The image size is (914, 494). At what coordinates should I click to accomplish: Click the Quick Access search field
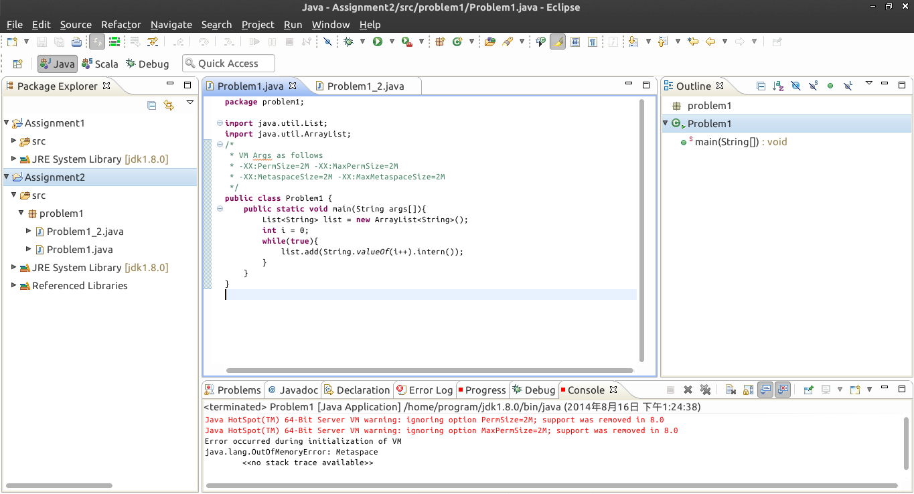tap(229, 64)
